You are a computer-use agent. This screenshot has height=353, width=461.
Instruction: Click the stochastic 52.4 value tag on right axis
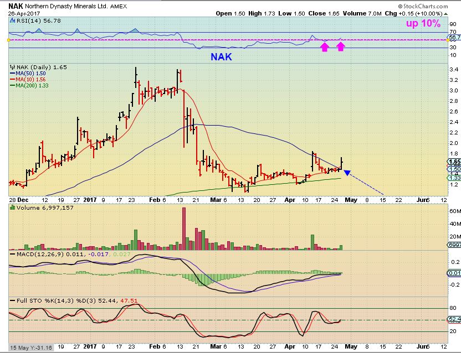click(x=454, y=319)
